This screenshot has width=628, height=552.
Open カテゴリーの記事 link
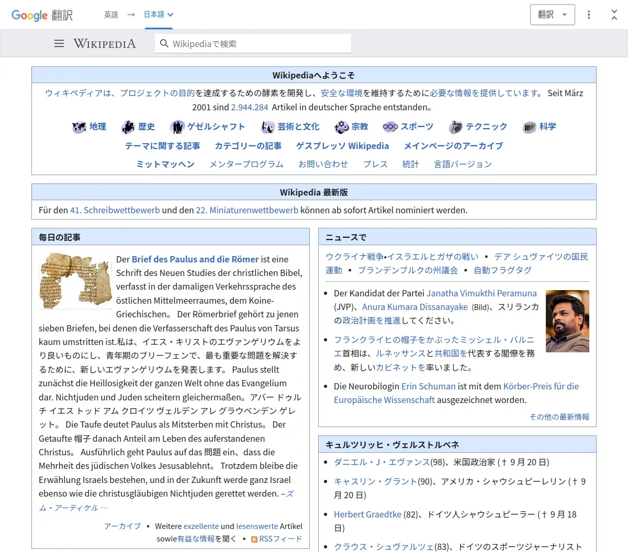[248, 146]
